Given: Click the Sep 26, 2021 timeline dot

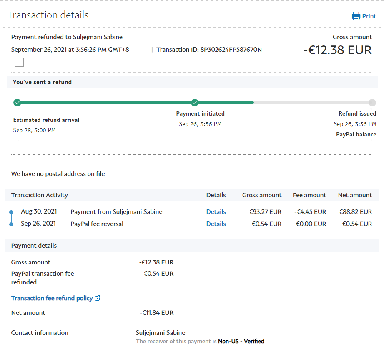Looking at the screenshot, I should (x=11, y=224).
